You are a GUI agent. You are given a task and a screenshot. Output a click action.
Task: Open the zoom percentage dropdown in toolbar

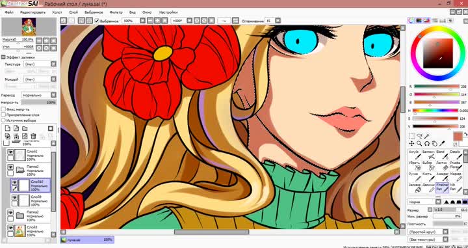142,21
